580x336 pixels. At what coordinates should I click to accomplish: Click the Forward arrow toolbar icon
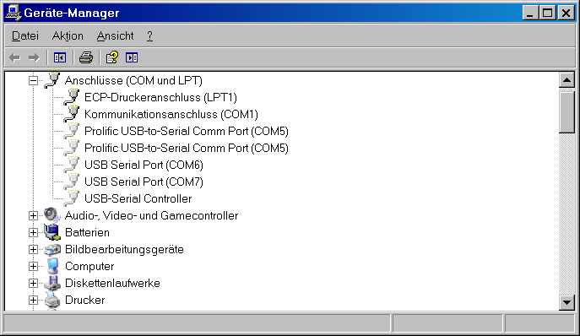(x=34, y=57)
